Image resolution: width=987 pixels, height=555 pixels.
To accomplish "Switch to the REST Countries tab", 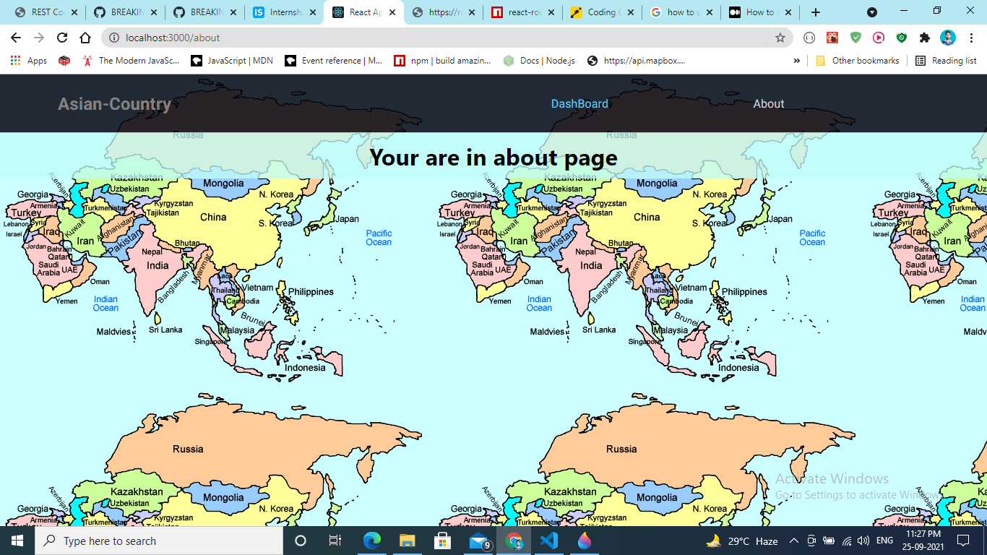I will 46,12.
